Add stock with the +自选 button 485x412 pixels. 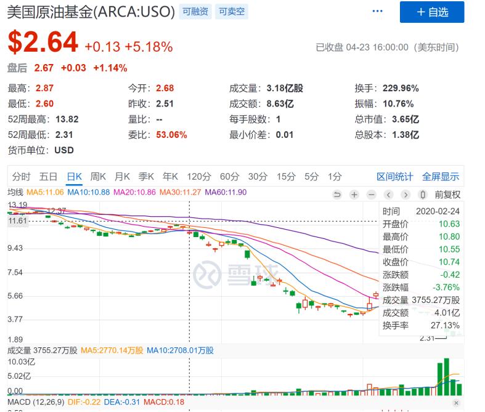[x=432, y=12]
